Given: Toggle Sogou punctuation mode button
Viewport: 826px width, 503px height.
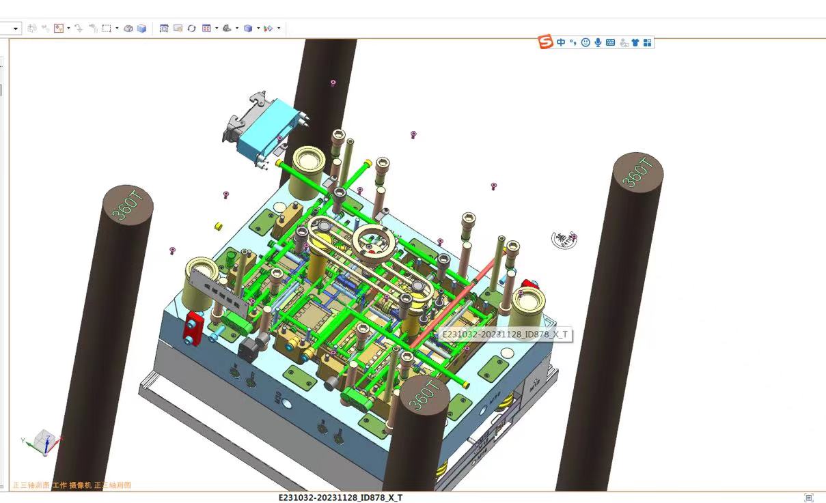Looking at the screenshot, I should pos(573,42).
